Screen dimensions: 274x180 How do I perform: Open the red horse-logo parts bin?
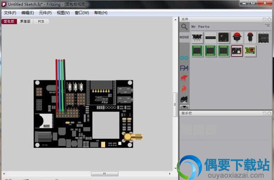coord(184,79)
